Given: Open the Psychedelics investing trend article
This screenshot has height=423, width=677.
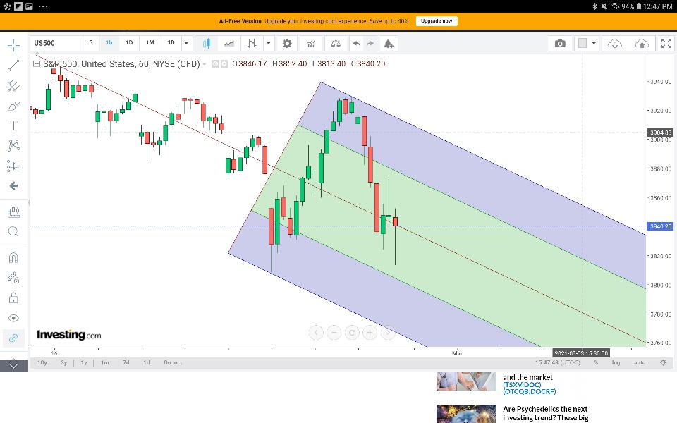Looking at the screenshot, I should (x=545, y=413).
